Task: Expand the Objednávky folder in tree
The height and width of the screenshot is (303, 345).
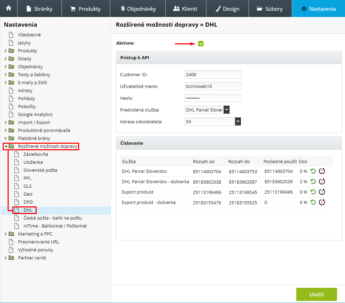Action: click(x=6, y=66)
